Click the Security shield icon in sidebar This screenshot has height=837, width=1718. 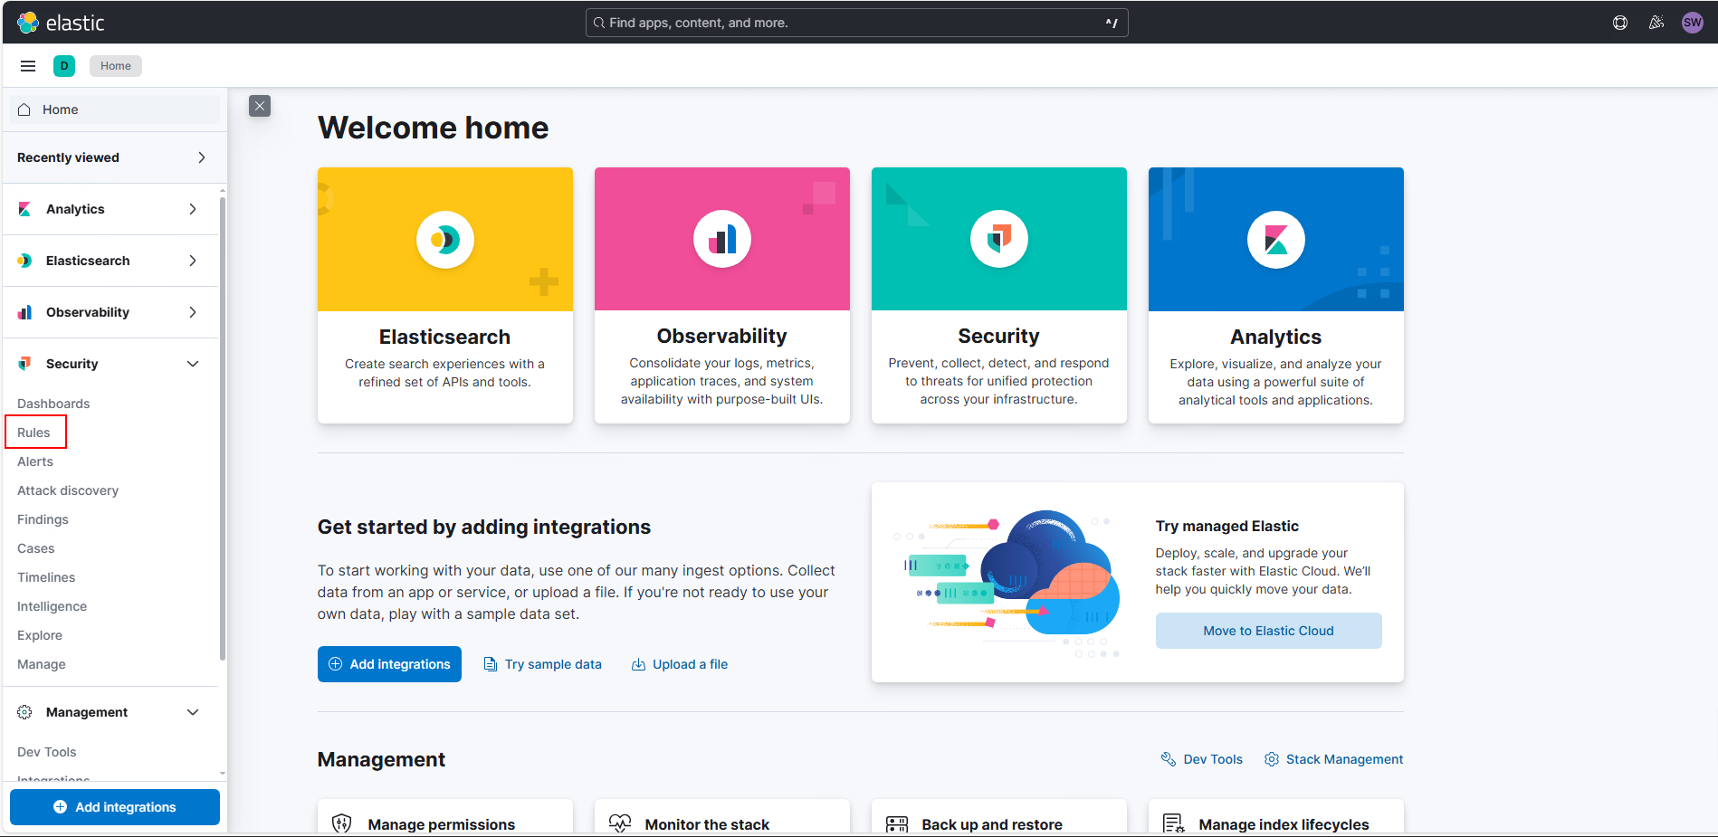point(24,364)
